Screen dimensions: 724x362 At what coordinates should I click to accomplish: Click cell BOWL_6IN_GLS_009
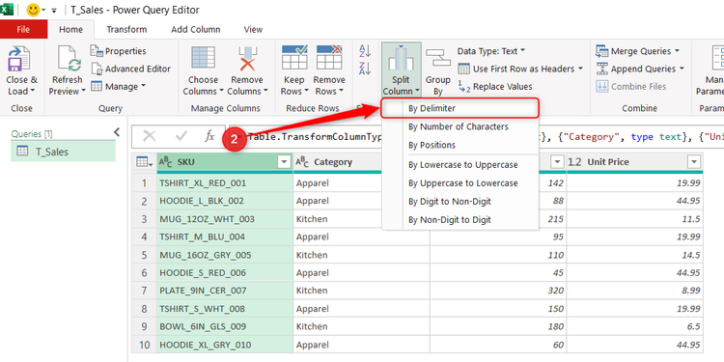(x=225, y=326)
